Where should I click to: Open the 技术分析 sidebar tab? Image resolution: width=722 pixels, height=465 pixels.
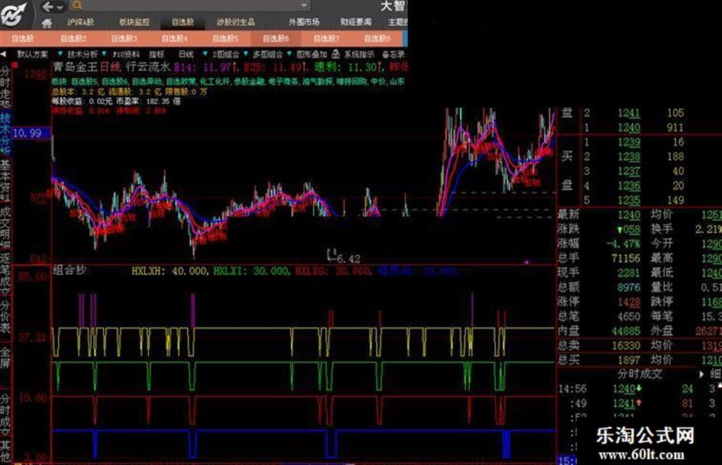coord(5,134)
